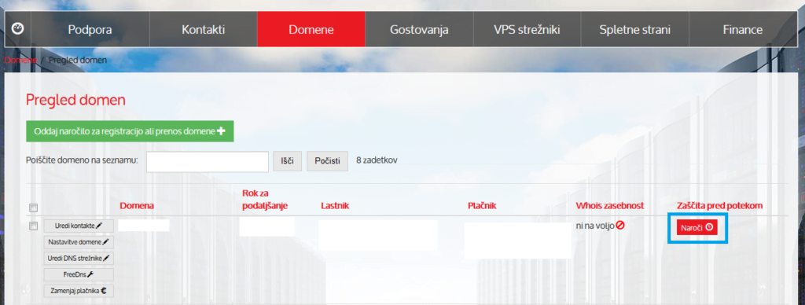Select the Domene tab
Screen dimensions: 805x305
coord(311,29)
